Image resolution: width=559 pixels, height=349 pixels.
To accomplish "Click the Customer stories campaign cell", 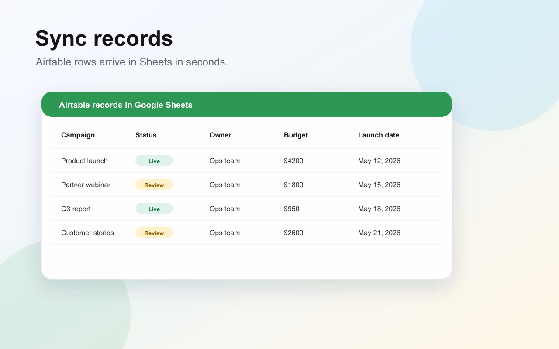I will [87, 233].
